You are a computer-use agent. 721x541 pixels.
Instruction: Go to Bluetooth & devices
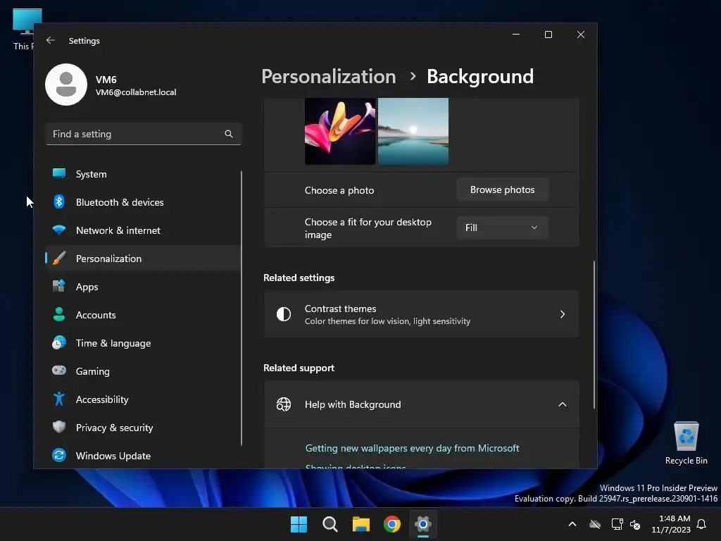(x=143, y=202)
